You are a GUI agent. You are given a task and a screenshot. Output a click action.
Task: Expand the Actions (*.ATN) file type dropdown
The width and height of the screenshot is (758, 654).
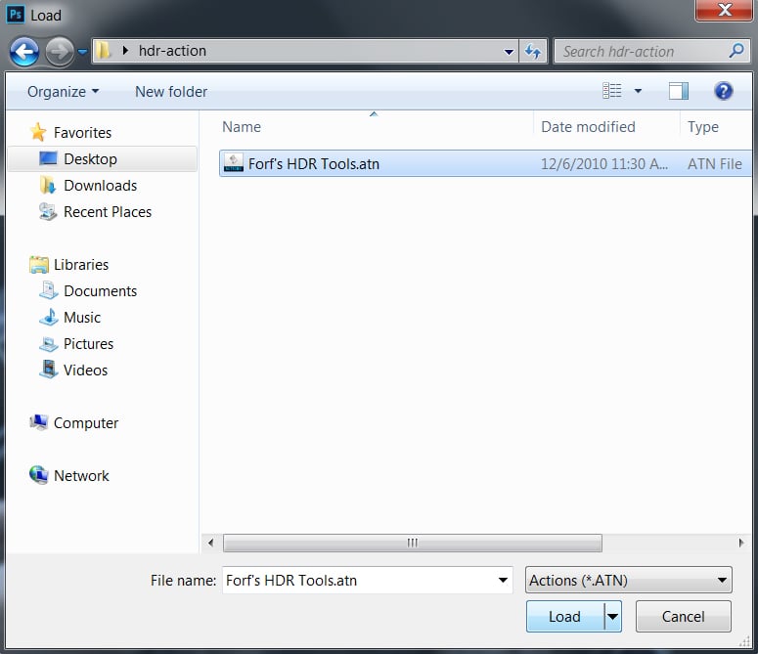[722, 580]
